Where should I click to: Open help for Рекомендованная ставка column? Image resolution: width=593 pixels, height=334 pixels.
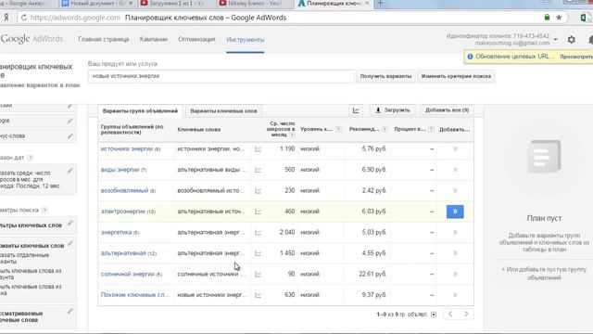pos(385,129)
